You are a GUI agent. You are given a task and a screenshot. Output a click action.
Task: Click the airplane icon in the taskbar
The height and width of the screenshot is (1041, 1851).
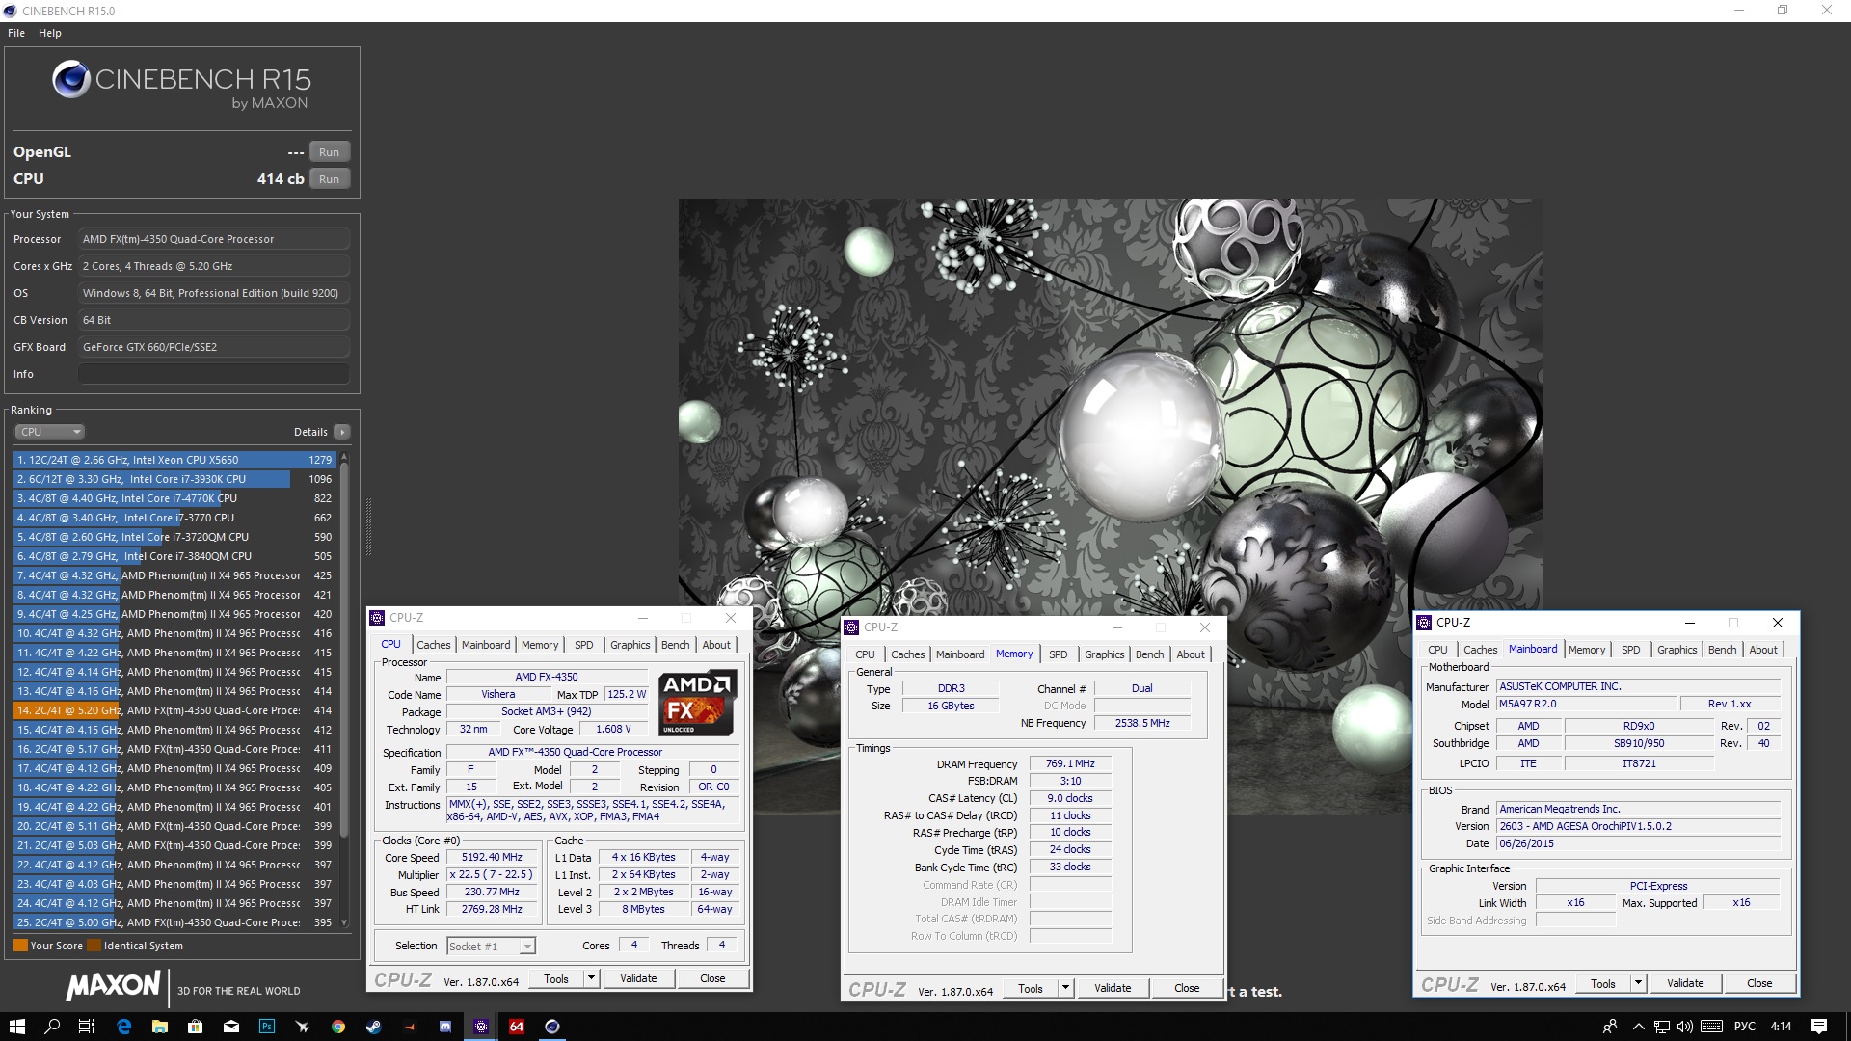303,1027
